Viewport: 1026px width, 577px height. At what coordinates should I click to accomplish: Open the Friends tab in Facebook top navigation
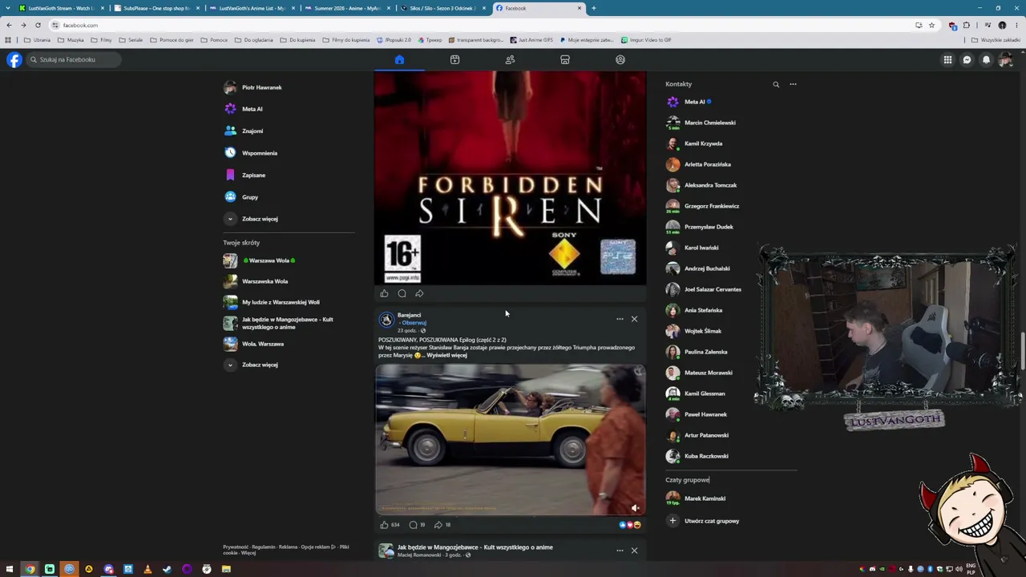click(x=510, y=59)
